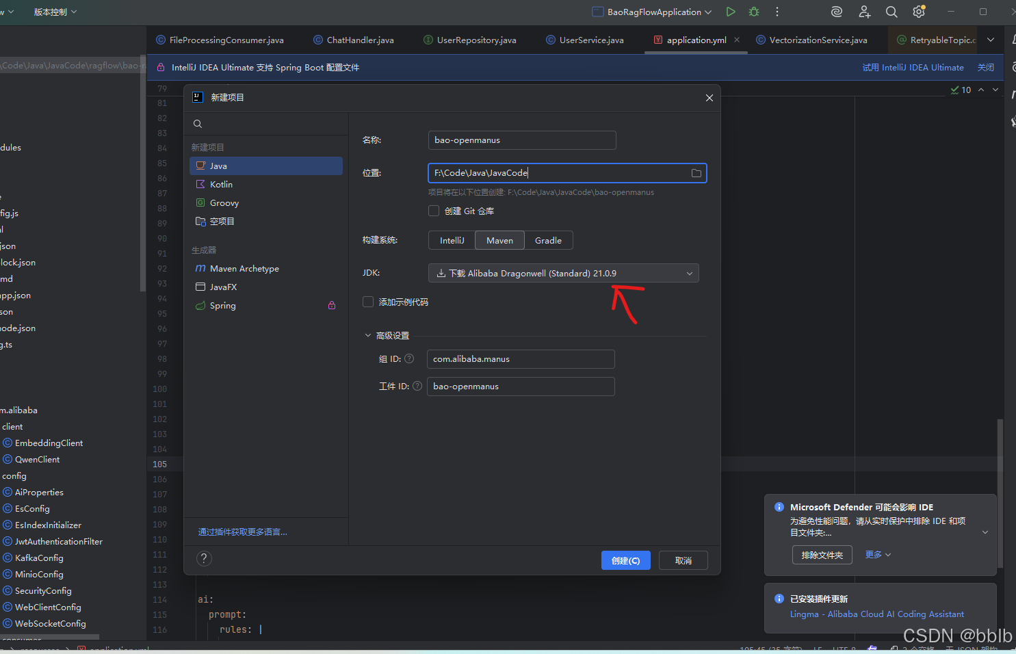Image resolution: width=1016 pixels, height=654 pixels.
Task: Switch to ChatHandler.java tab
Action: point(354,40)
